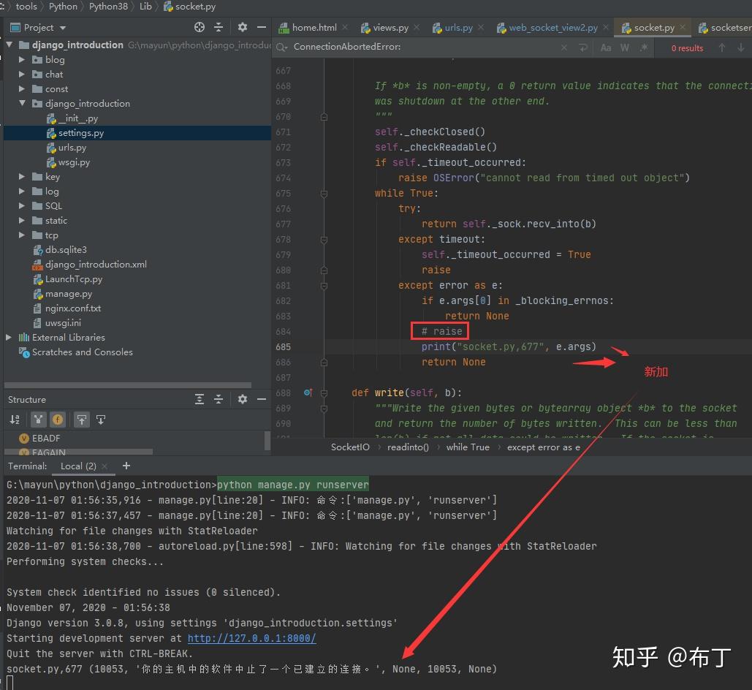Toggle the fields filter in Structure panel

(57, 419)
